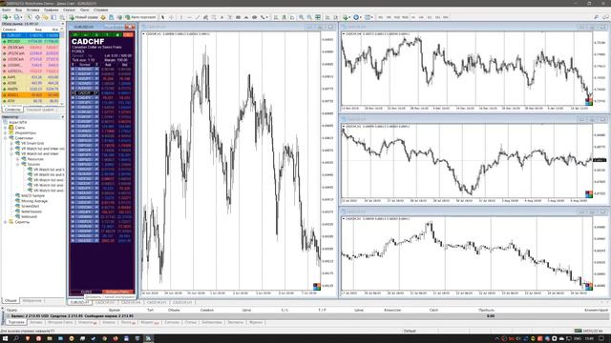Select the vertical line drawing tool
This screenshot has width=611, height=343.
click(181, 17)
